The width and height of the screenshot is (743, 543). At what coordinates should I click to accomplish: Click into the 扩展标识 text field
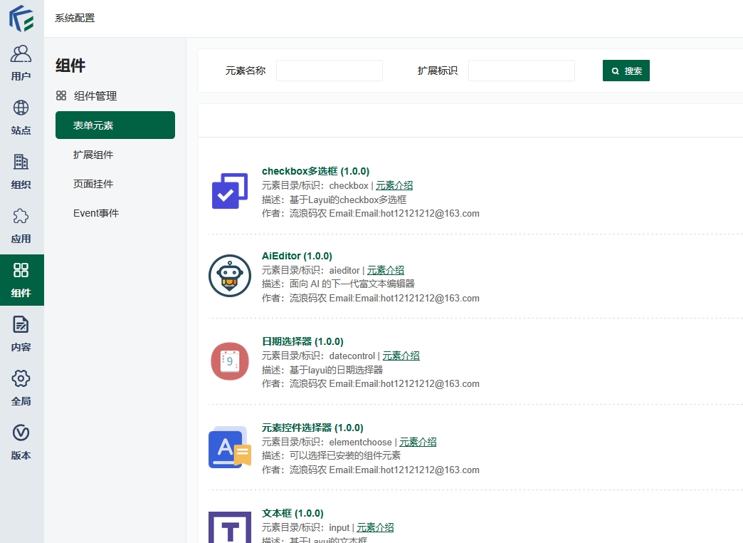[x=522, y=71]
